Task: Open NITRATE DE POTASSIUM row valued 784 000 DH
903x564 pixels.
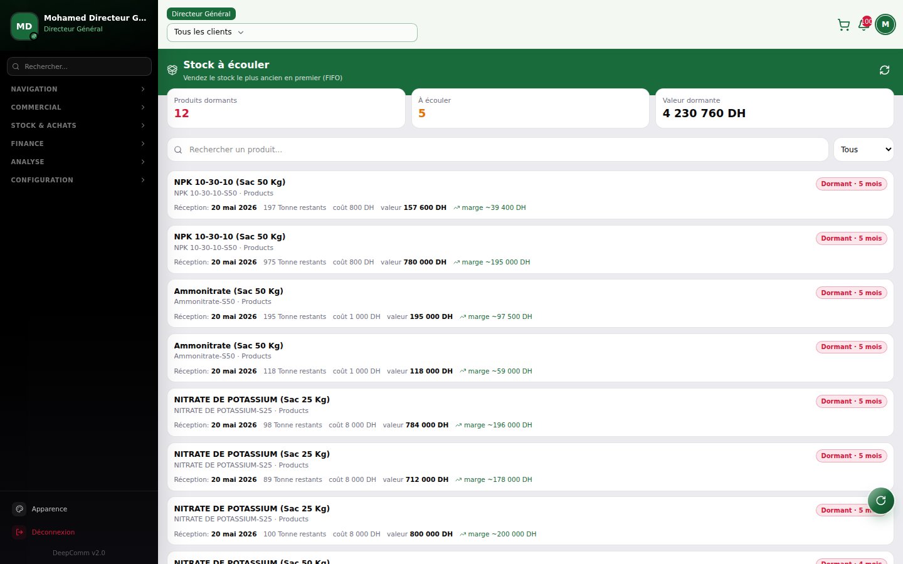Action: (x=531, y=412)
